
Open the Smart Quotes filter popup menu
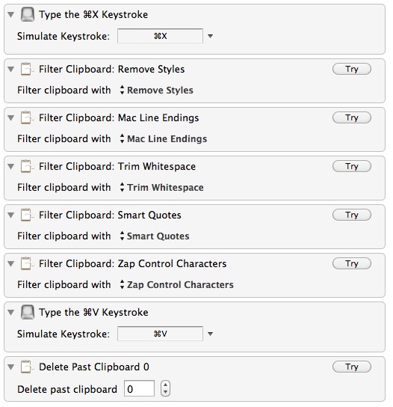click(x=155, y=236)
